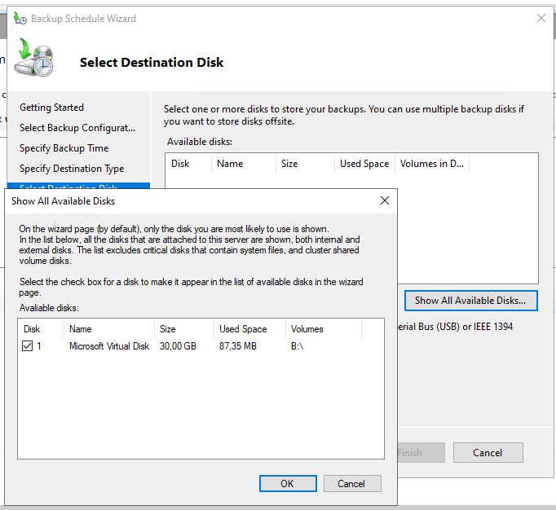The height and width of the screenshot is (510, 556).
Task: Close the Backup Schedule Wizard window
Action: [x=541, y=18]
